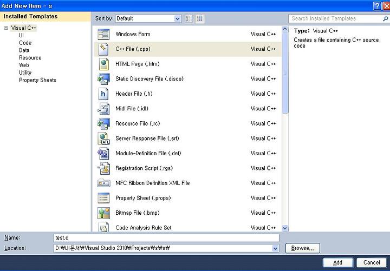
Task: Select the Property Sheets category
Action: (38, 80)
